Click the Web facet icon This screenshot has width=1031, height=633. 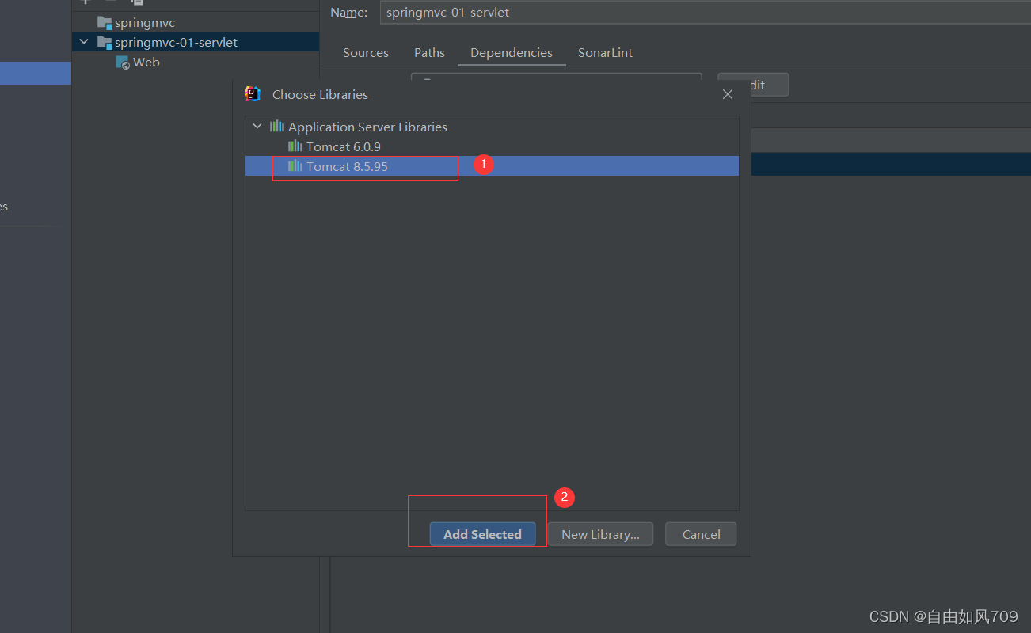tap(123, 63)
